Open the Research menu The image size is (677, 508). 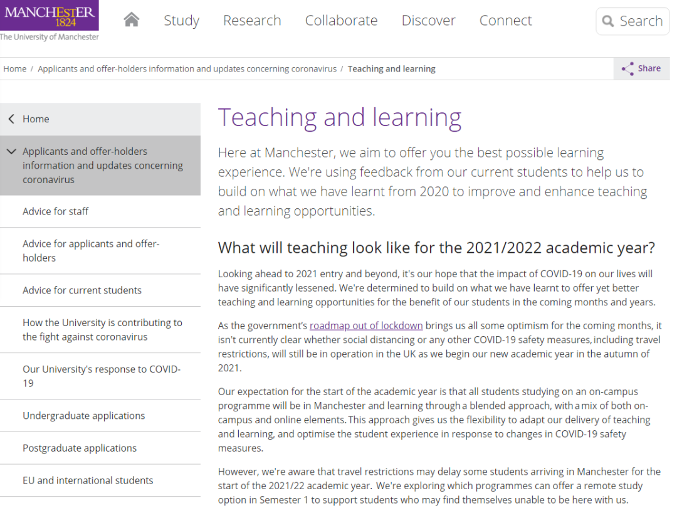pos(252,21)
